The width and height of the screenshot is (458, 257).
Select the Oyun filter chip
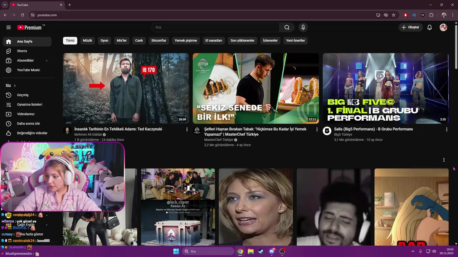104,41
